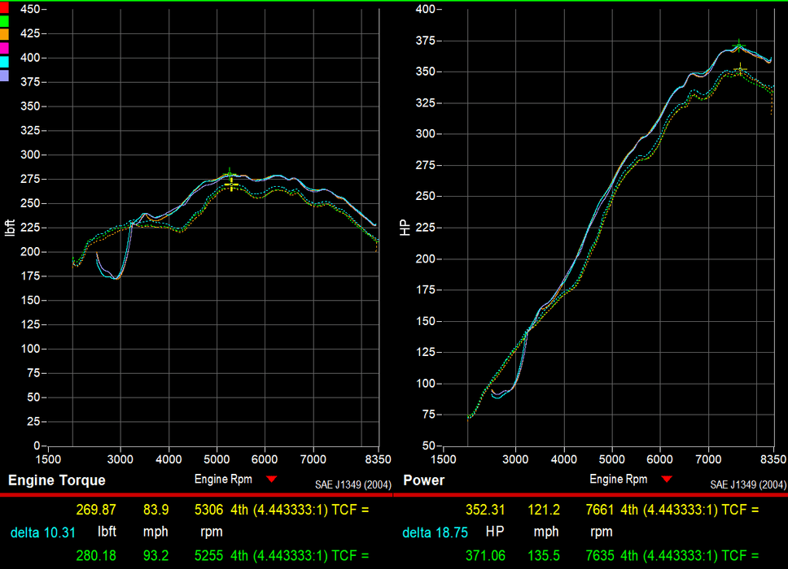This screenshot has height=569, width=788.
Task: Click the lavender run color swatch
Action: click(4, 76)
